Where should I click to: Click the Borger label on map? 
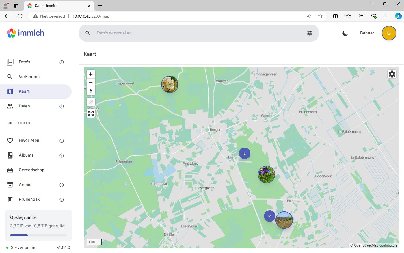(x=215, y=130)
